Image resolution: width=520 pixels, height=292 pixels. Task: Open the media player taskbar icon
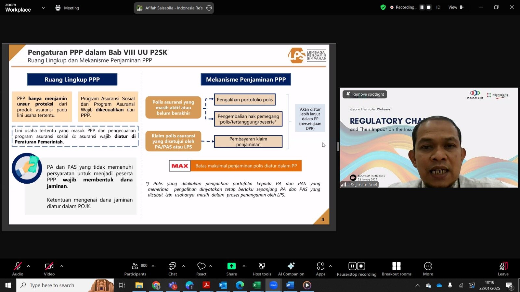[307, 285]
